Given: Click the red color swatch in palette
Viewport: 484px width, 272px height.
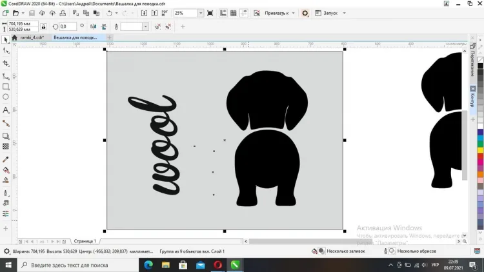Looking at the screenshot, I should pos(480,157).
